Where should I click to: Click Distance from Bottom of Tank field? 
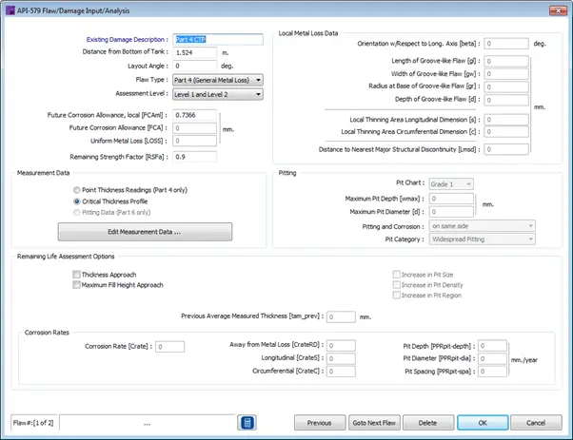click(195, 52)
